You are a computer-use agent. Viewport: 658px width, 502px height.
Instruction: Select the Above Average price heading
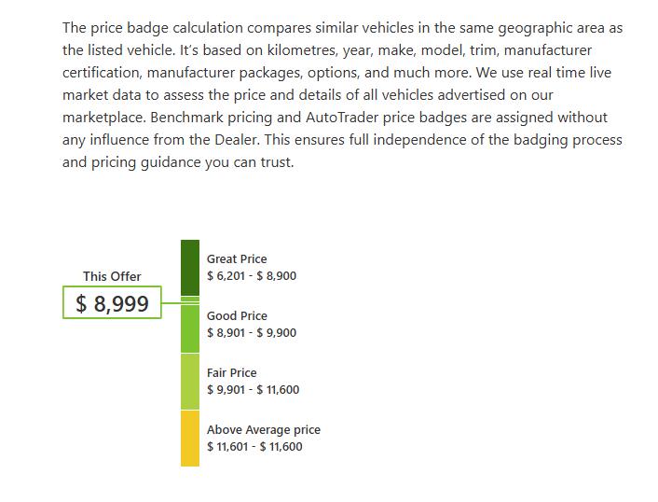pyautogui.click(x=264, y=430)
